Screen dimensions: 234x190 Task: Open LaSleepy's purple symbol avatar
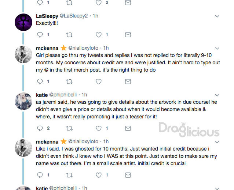click(23, 22)
